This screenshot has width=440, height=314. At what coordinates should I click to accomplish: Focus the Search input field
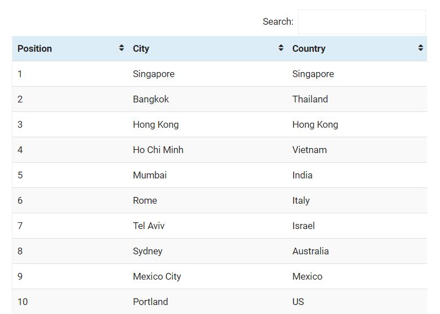(x=362, y=22)
